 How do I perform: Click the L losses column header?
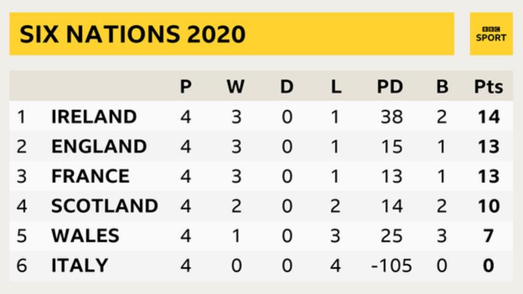[x=336, y=87]
